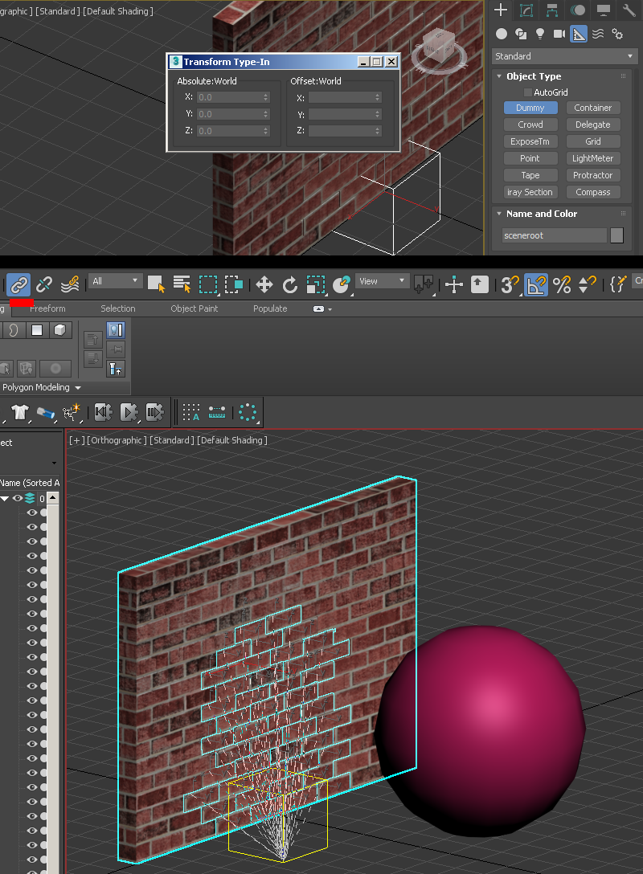
Task: Select the Geometry category sphere icon
Action: tap(502, 34)
